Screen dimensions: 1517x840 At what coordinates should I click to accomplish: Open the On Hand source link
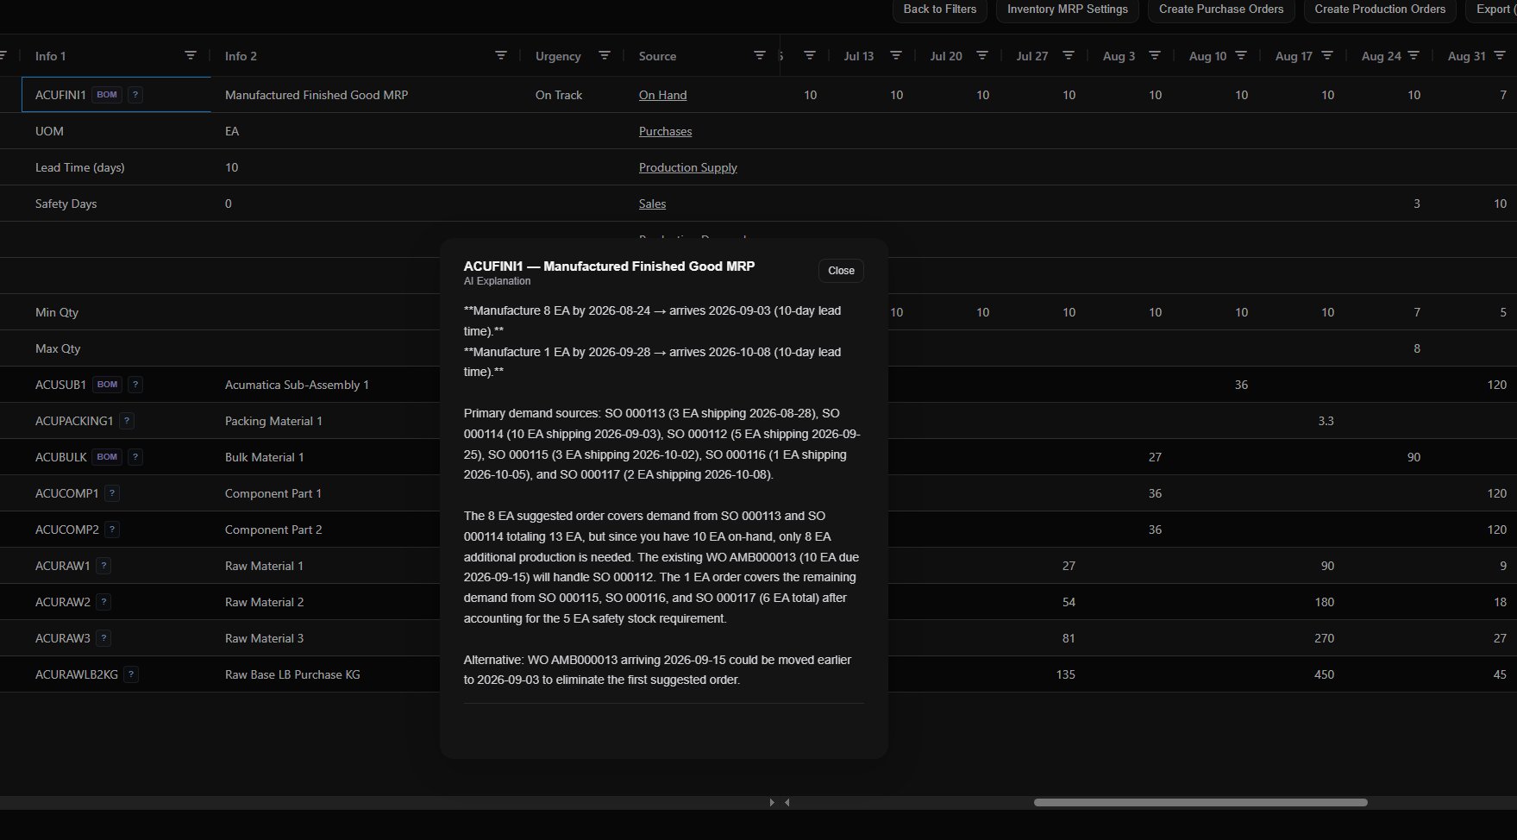662,95
